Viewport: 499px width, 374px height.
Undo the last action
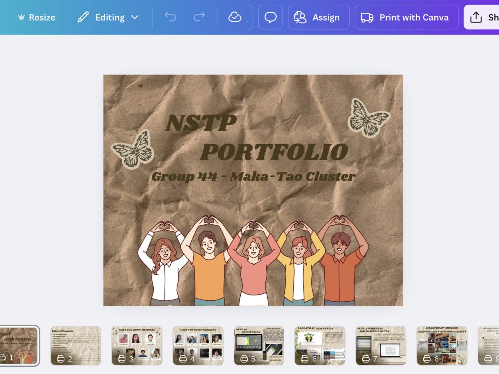tap(170, 17)
